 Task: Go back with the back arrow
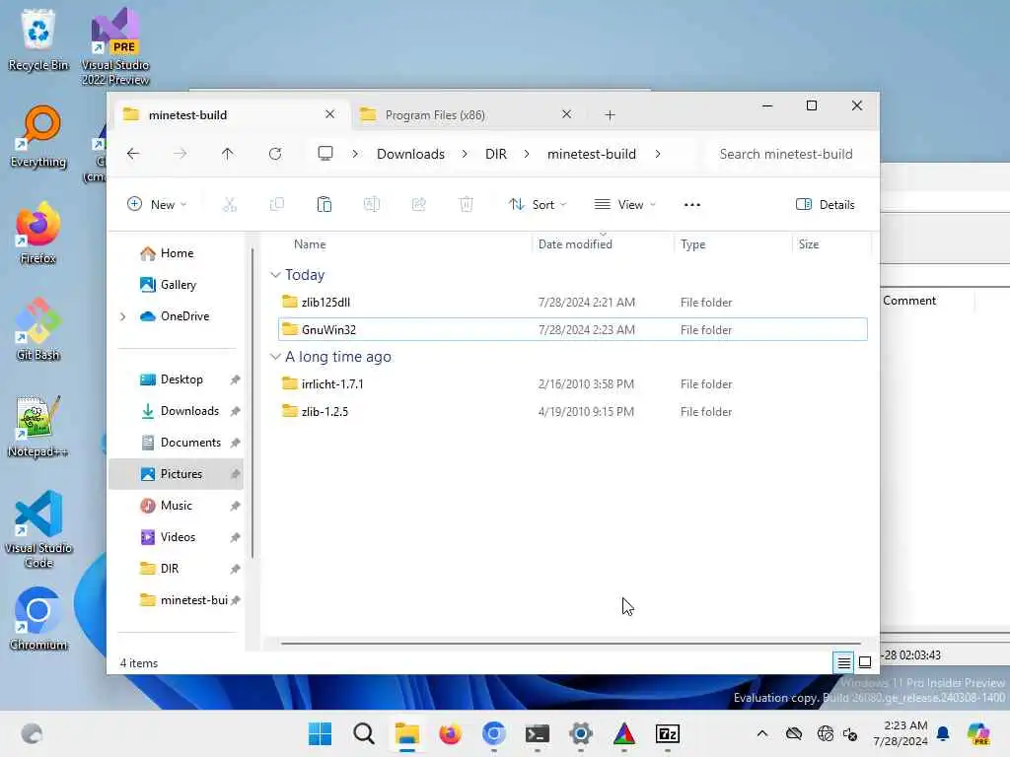(x=133, y=154)
